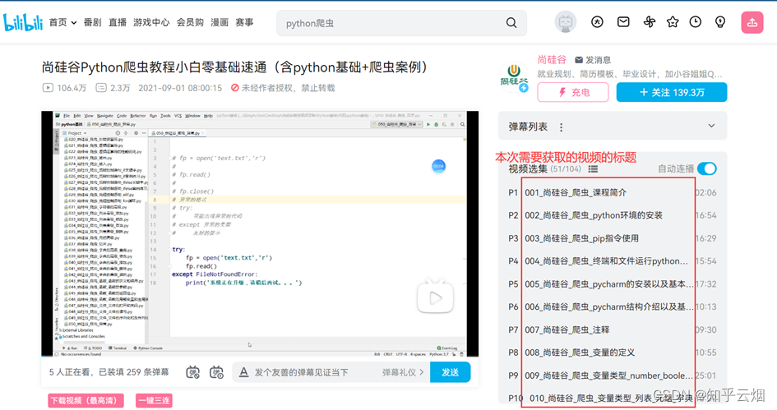Select P8 008_尚硅谷_爬虫_变量的定义
Viewport: 777px width, 410px height.
coord(612,352)
